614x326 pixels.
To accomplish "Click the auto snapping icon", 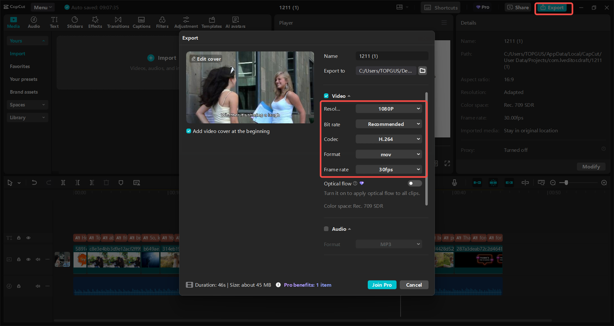I will (493, 183).
